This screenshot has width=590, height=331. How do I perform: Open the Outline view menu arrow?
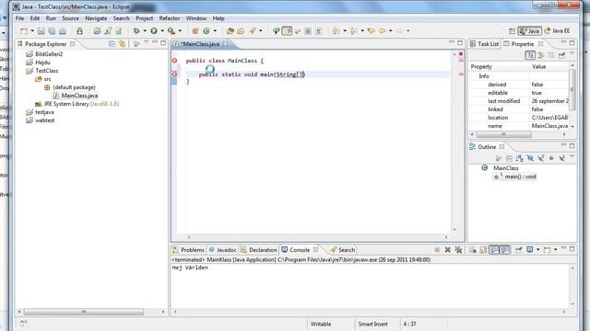click(572, 157)
